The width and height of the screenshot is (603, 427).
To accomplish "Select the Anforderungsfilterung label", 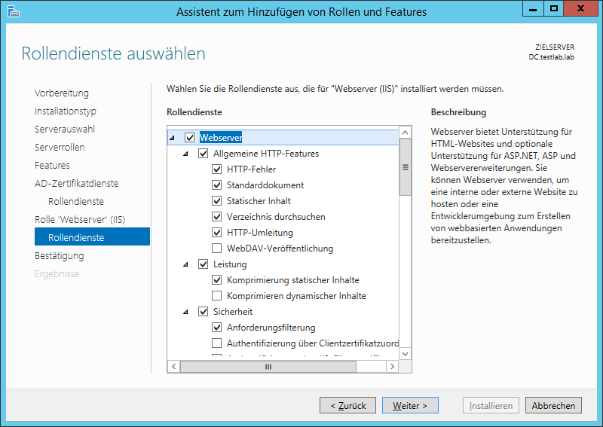I will coord(271,327).
